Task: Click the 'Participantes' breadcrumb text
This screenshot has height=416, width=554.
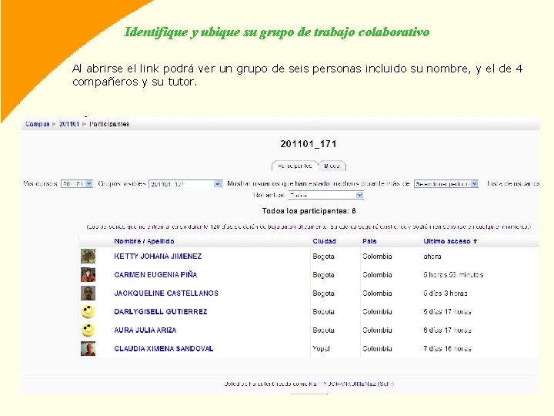Action: point(109,124)
